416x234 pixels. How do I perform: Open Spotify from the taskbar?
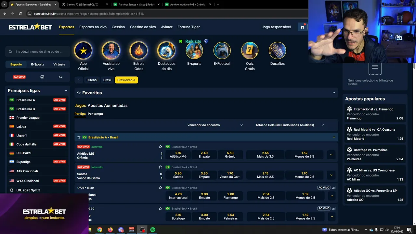[x=153, y=230]
